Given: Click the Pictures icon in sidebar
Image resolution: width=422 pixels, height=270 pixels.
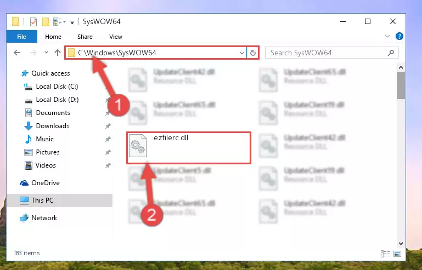Looking at the screenshot, I should click(x=28, y=152).
